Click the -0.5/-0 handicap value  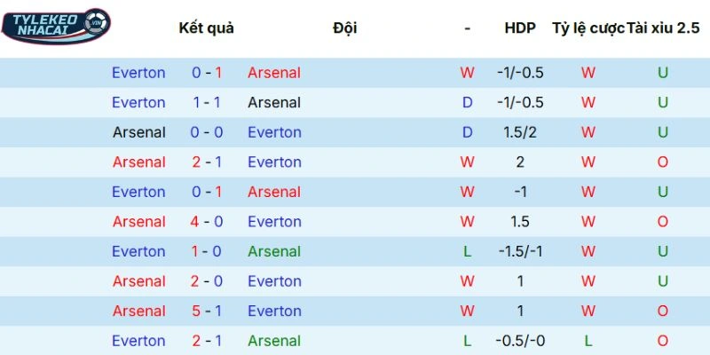point(520,341)
